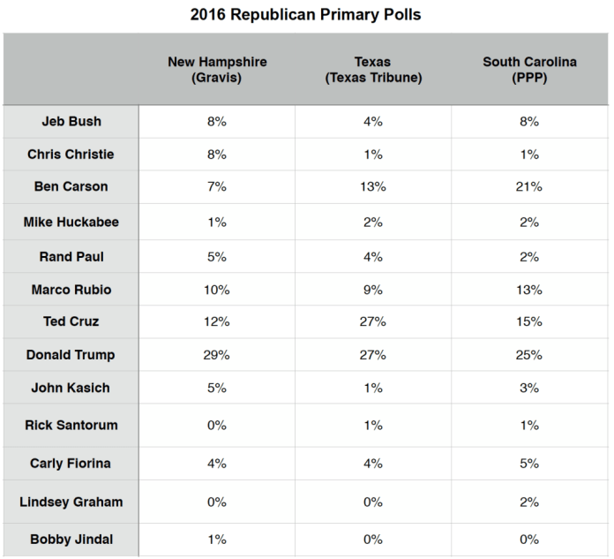Select Donald Trump's 29% New Hampshire cell
The height and width of the screenshot is (559, 614).
click(216, 355)
